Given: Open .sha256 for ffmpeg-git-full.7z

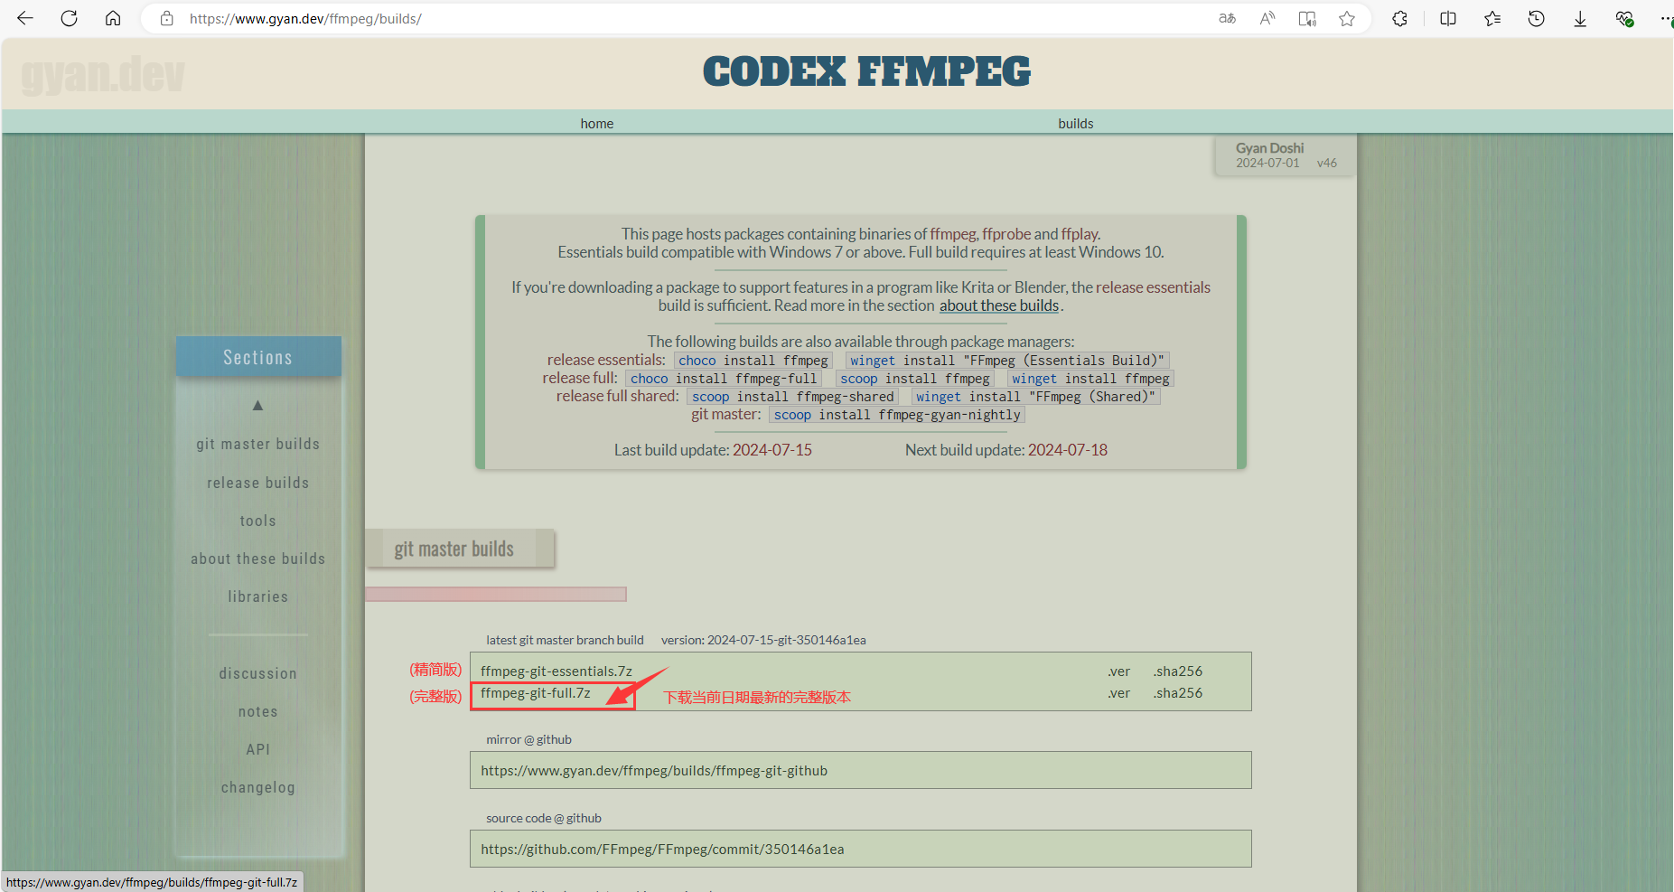Looking at the screenshot, I should pos(1178,693).
